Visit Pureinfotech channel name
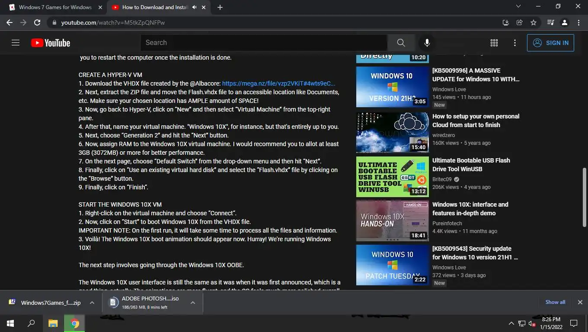Image resolution: width=588 pixels, height=332 pixels. (447, 223)
